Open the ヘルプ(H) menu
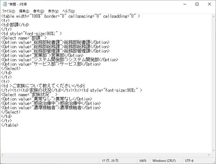The width and height of the screenshot is (216, 164). (68, 11)
